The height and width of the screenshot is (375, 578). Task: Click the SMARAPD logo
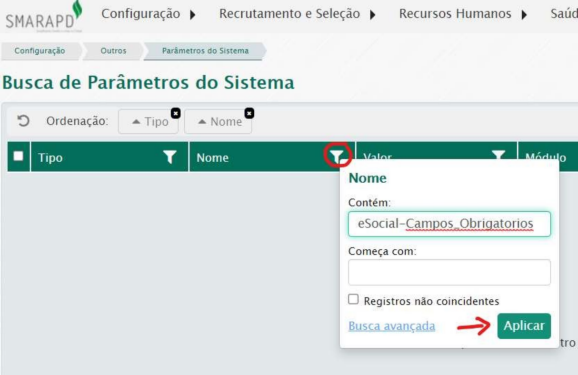43,18
